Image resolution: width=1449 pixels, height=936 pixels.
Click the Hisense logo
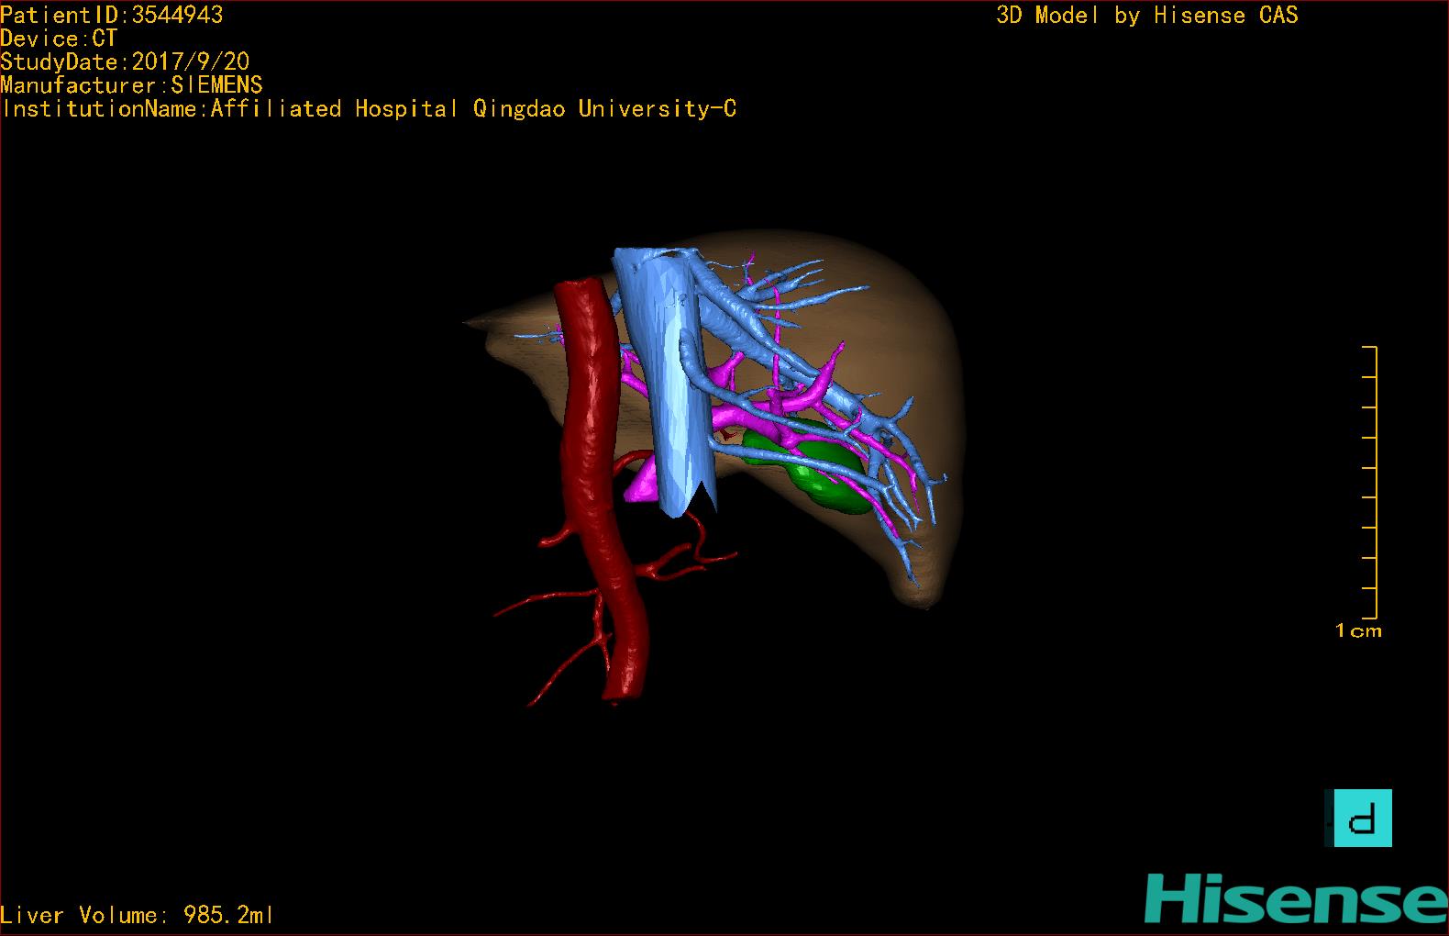tap(1295, 899)
